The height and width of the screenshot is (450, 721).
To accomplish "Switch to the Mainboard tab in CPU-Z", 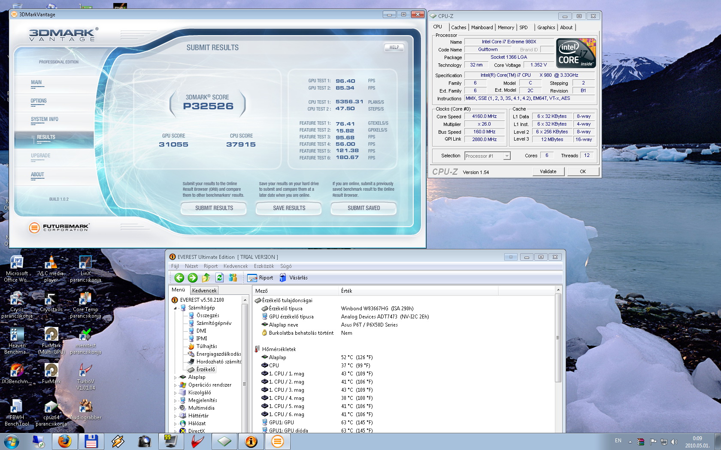I will [482, 27].
